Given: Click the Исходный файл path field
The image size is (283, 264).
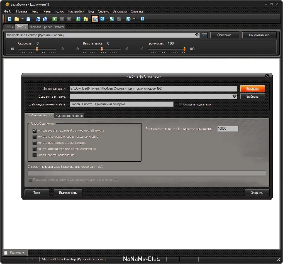Looking at the screenshot, I should pos(153,88).
